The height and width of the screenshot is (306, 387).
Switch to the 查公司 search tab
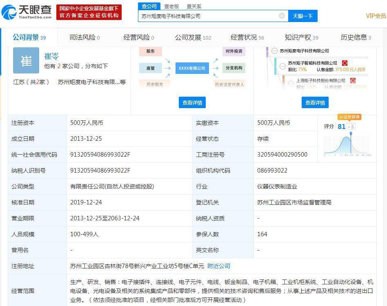[149, 6]
